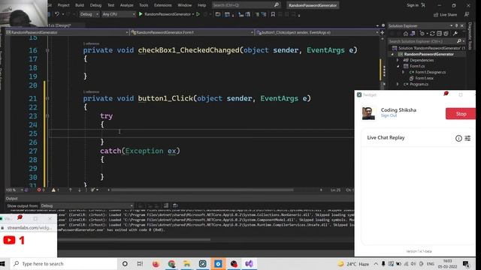Open the Diagnostic Tools side tab
This screenshot has width=481, height=270.
click(x=470, y=36)
